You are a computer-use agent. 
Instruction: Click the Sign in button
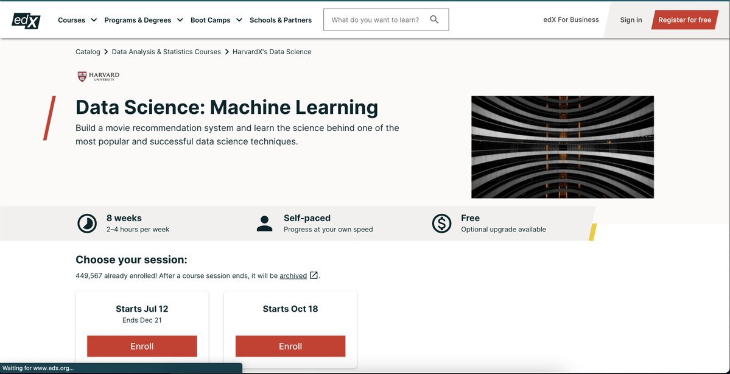[x=631, y=20]
